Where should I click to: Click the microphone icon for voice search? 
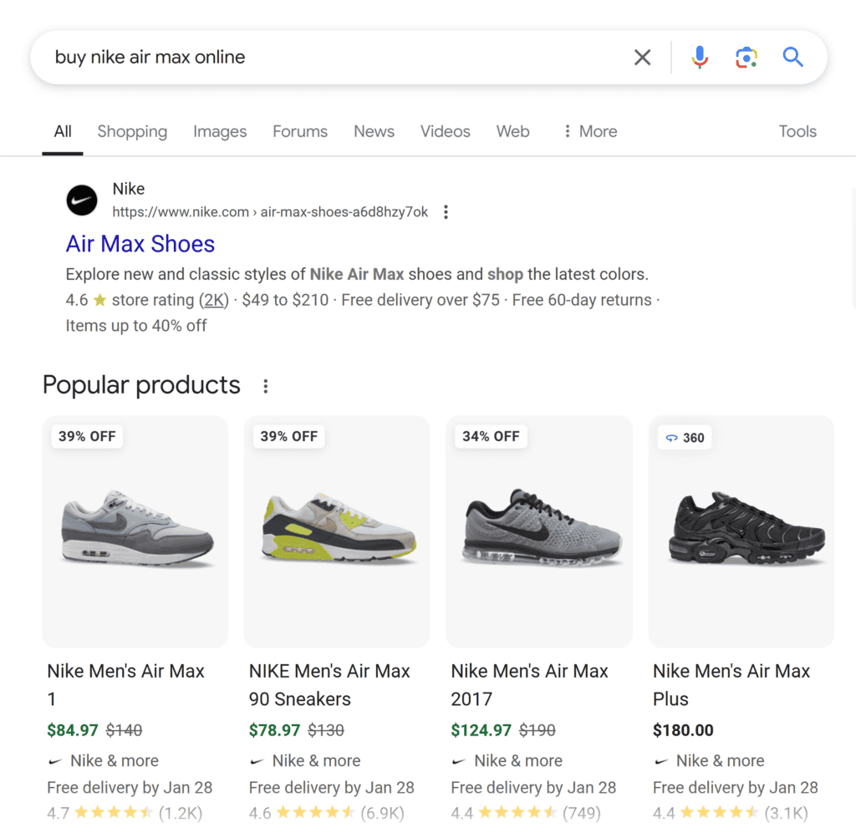(699, 57)
